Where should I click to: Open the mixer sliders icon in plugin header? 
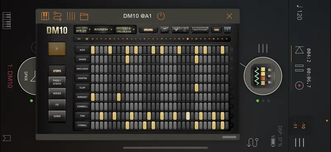(x=71, y=16)
